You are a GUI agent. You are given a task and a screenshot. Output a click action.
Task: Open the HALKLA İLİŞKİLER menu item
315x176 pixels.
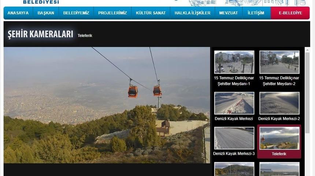tap(192, 13)
